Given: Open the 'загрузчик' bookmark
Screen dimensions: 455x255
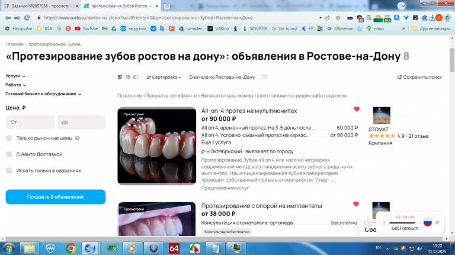Looking at the screenshot, I should pyautogui.click(x=133, y=28).
